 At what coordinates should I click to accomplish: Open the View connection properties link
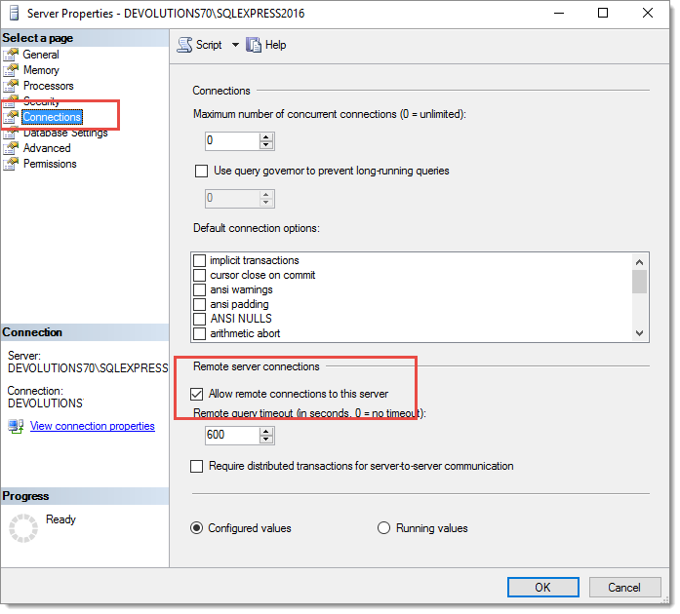pos(93,427)
